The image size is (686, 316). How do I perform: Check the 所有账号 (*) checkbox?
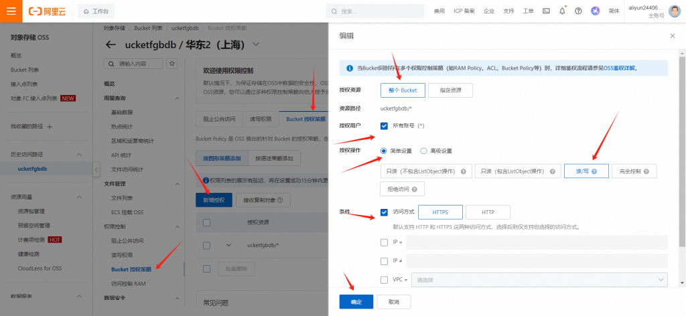click(384, 126)
